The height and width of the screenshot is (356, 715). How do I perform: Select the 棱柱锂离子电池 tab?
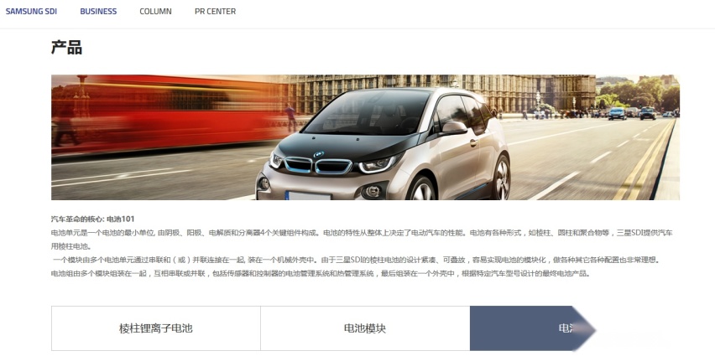click(156, 328)
